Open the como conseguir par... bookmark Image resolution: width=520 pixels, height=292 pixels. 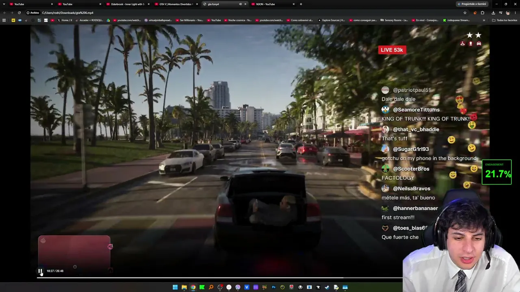[x=363, y=20]
